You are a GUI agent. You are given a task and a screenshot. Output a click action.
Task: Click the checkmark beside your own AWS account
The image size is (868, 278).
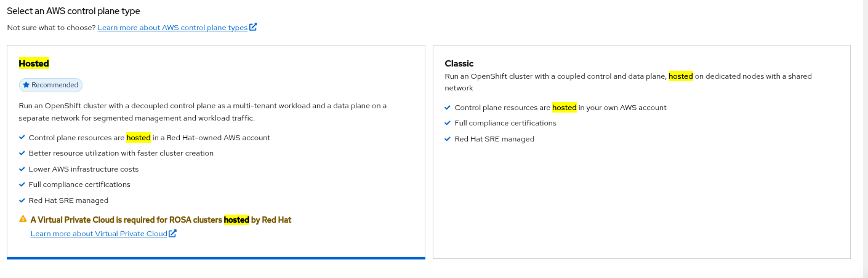pos(448,108)
